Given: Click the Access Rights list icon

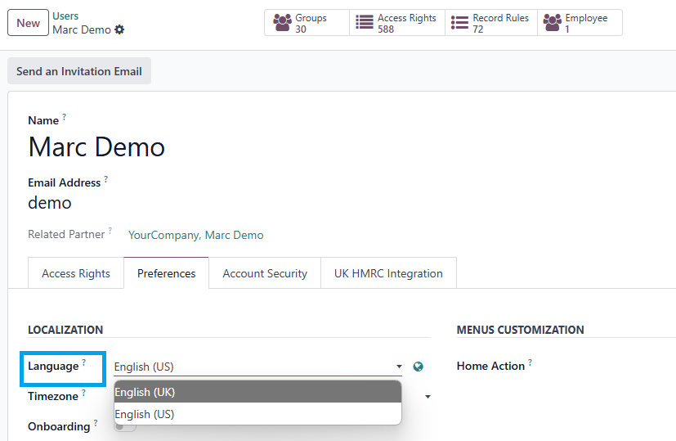Looking at the screenshot, I should pos(365,22).
